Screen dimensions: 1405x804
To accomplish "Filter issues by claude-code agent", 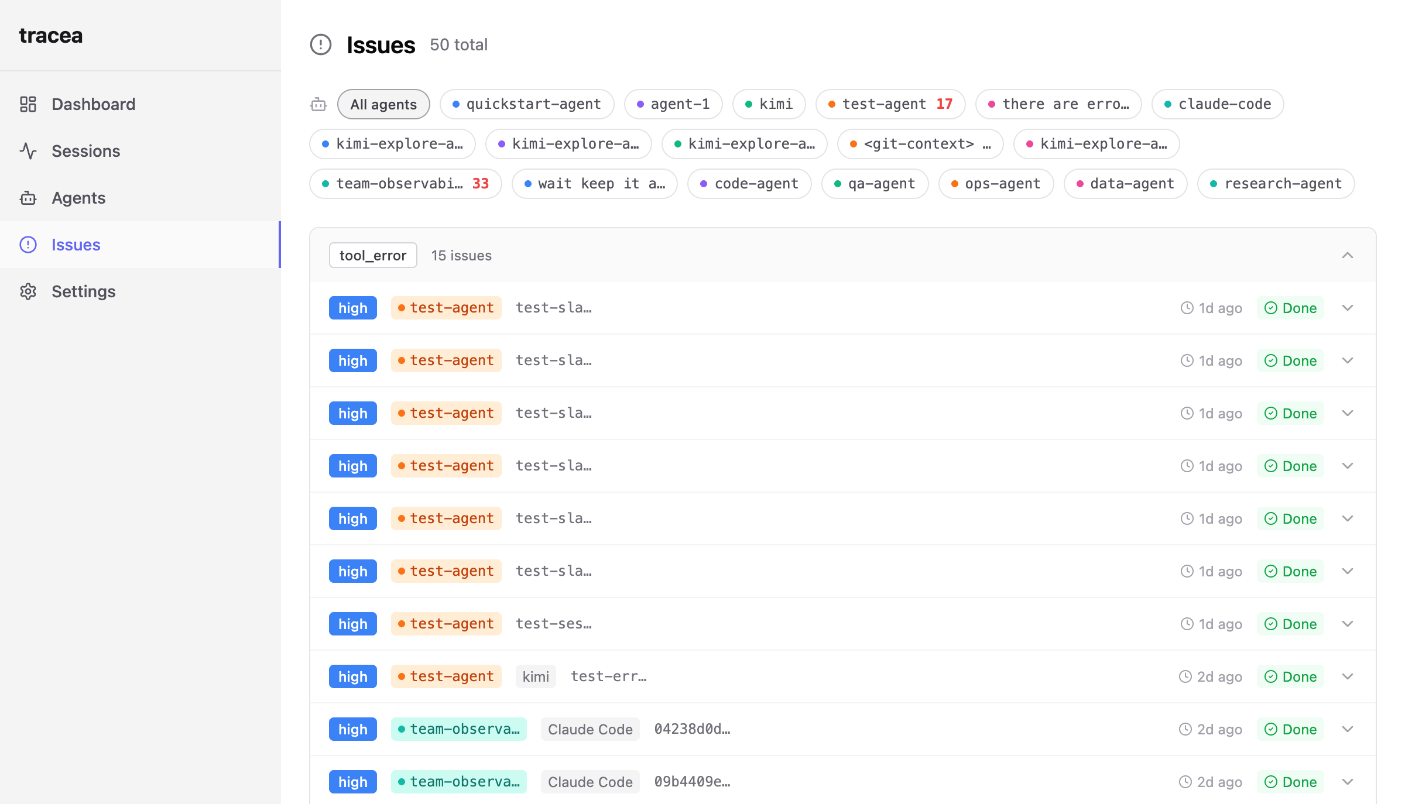I will tap(1218, 104).
